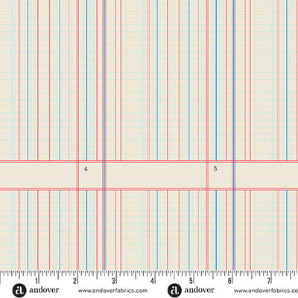Screen dimensions: 298x298
Task: Click the number 1 on the ruler
Action: click(x=37, y=281)
